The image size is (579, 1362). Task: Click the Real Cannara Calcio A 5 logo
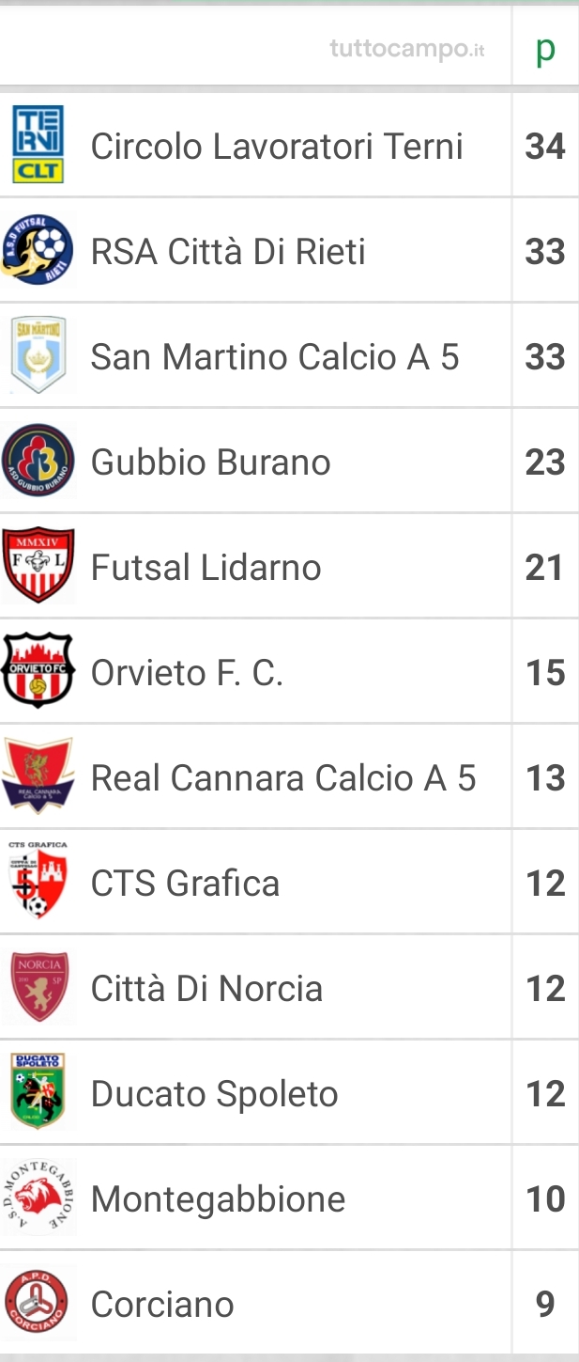tap(38, 776)
